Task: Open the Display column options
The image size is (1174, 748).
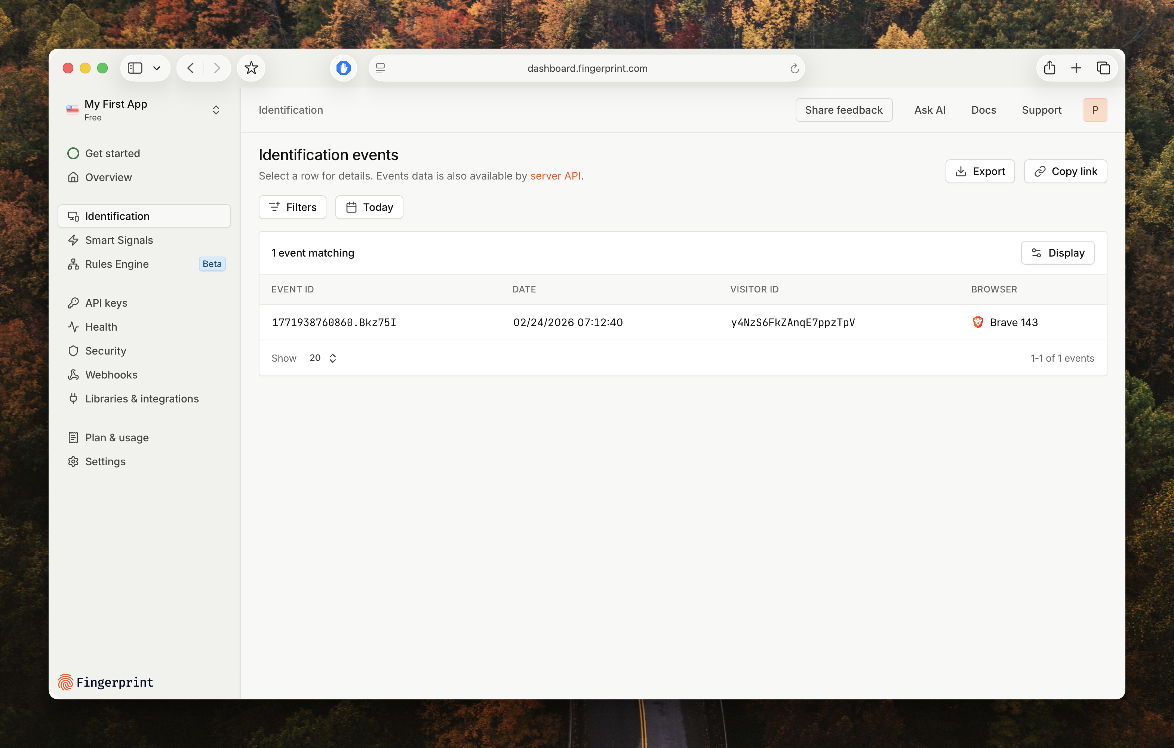Action: point(1057,252)
